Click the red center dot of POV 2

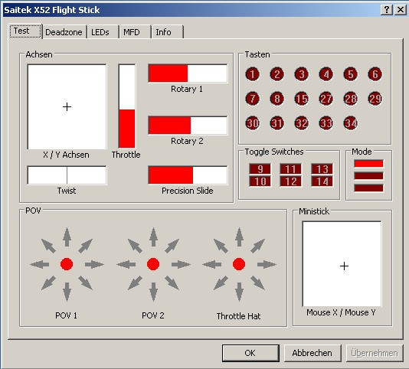coord(153,264)
